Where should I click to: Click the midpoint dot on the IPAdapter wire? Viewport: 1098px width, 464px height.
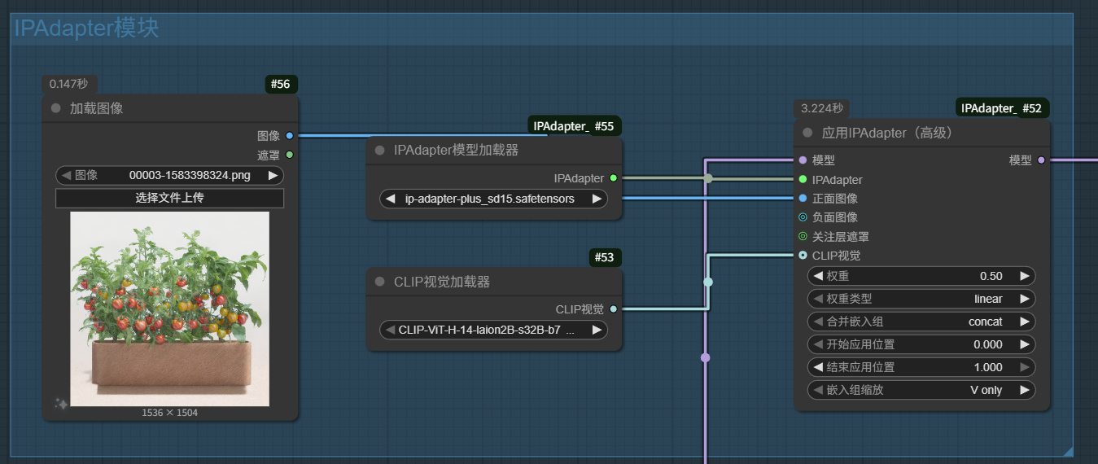click(708, 178)
